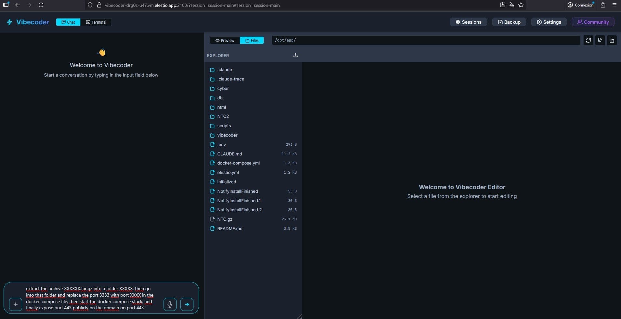Click the Vibecoder lightning logo

click(9, 22)
